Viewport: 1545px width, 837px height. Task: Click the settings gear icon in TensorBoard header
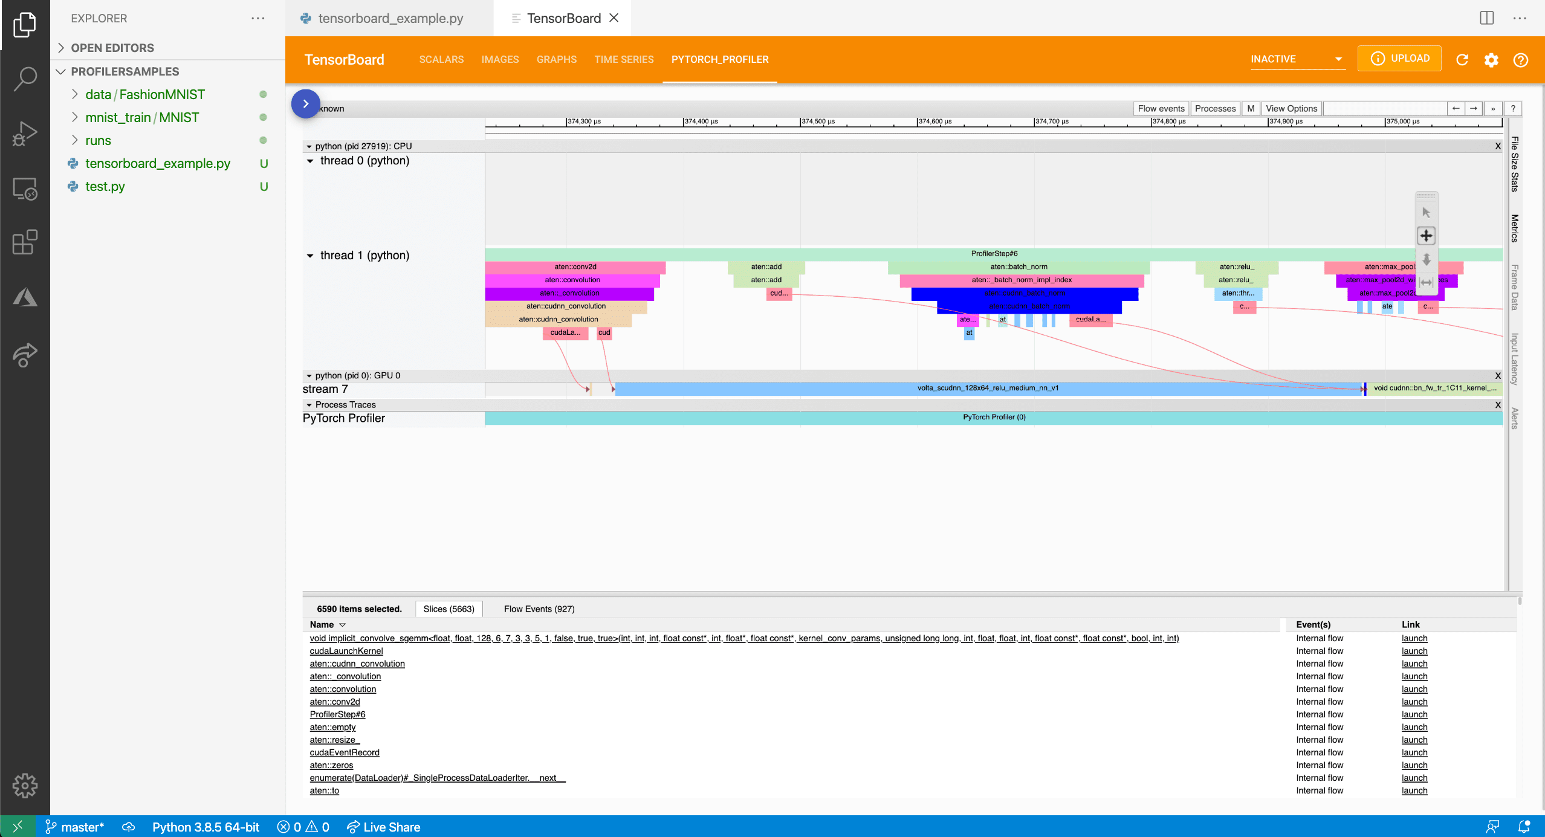pos(1491,59)
